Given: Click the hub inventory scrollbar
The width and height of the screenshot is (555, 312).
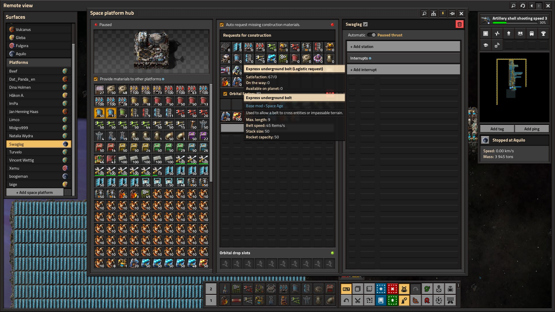Looking at the screenshot, I should coord(211,133).
